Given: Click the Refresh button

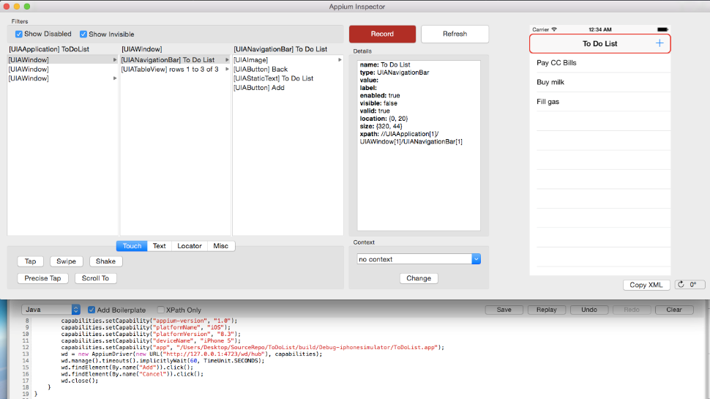Looking at the screenshot, I should 455,34.
